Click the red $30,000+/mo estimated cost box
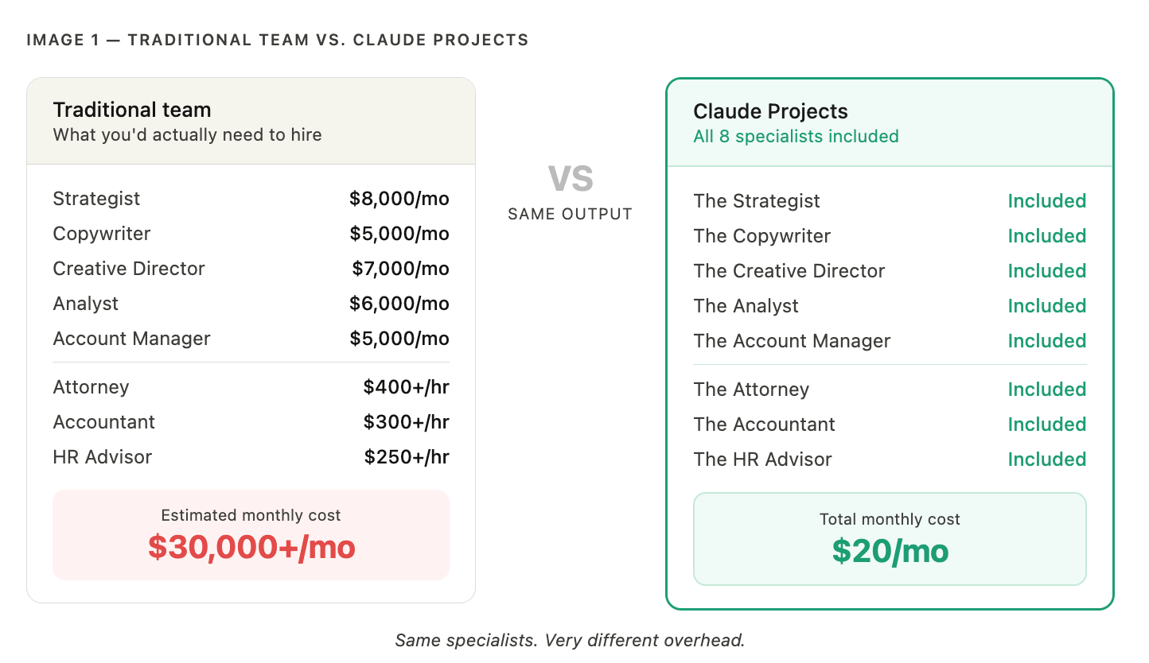 pyautogui.click(x=251, y=535)
